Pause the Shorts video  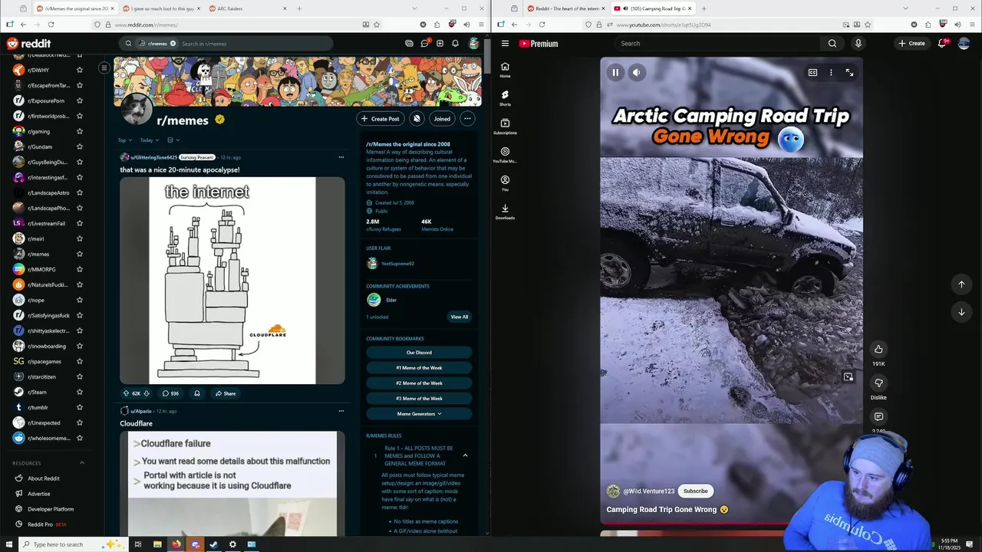click(x=615, y=73)
